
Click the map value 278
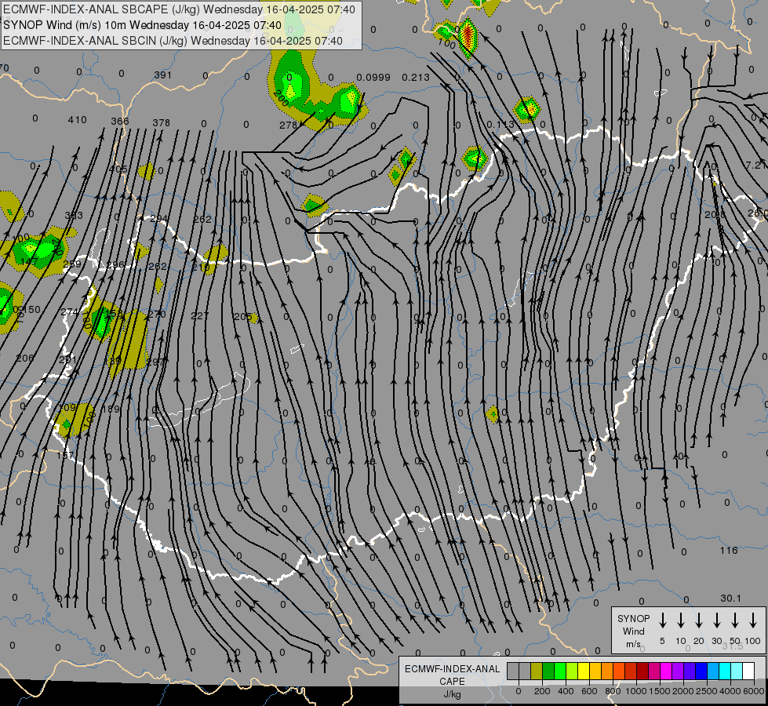289,126
